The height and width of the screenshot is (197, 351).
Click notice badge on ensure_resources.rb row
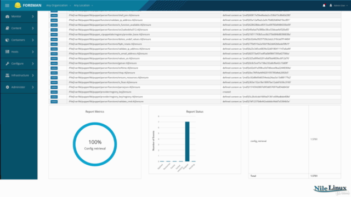pos(54,78)
